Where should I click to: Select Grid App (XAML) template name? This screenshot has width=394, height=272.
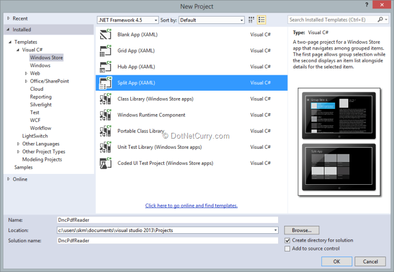[136, 50]
